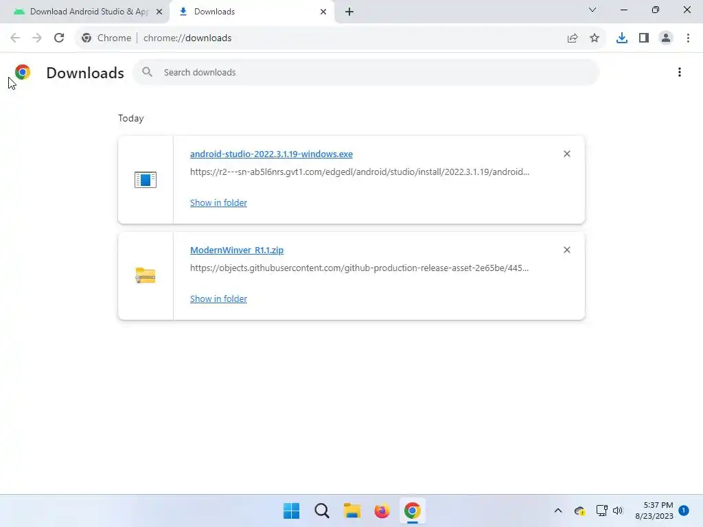Click the Chrome taskbar icon

tap(413, 511)
